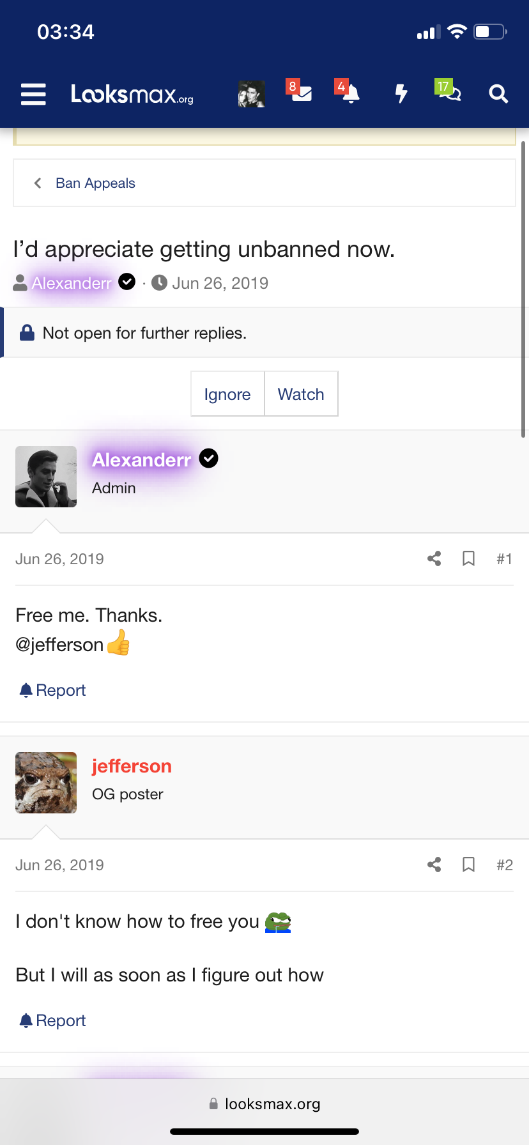529x1145 pixels.
Task: Open jefferson's profile from the username
Action: pos(132,766)
